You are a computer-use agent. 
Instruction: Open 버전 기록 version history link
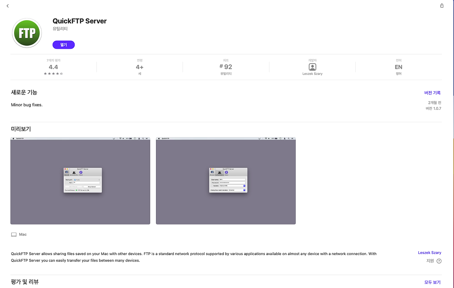(x=432, y=93)
